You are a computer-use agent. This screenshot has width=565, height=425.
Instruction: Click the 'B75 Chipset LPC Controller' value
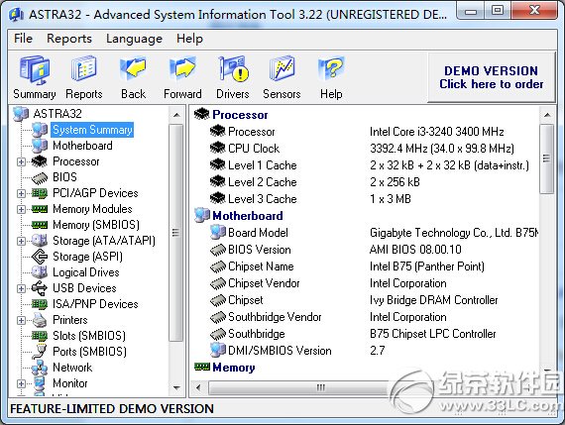tap(433, 334)
